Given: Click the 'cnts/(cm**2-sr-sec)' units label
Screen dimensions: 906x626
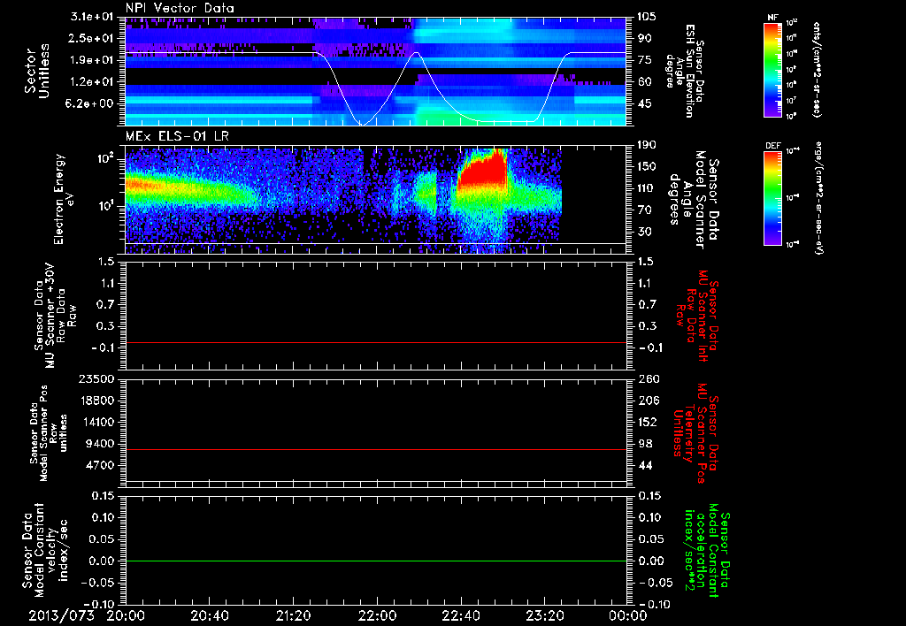Looking at the screenshot, I should (x=816, y=69).
